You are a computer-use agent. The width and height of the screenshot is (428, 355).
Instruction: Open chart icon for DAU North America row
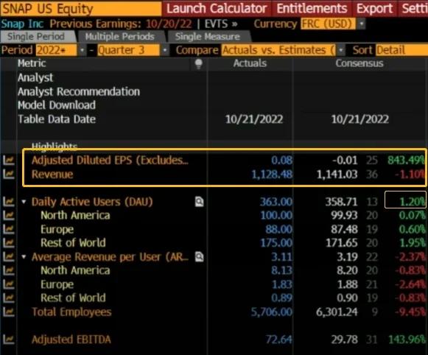coord(8,215)
